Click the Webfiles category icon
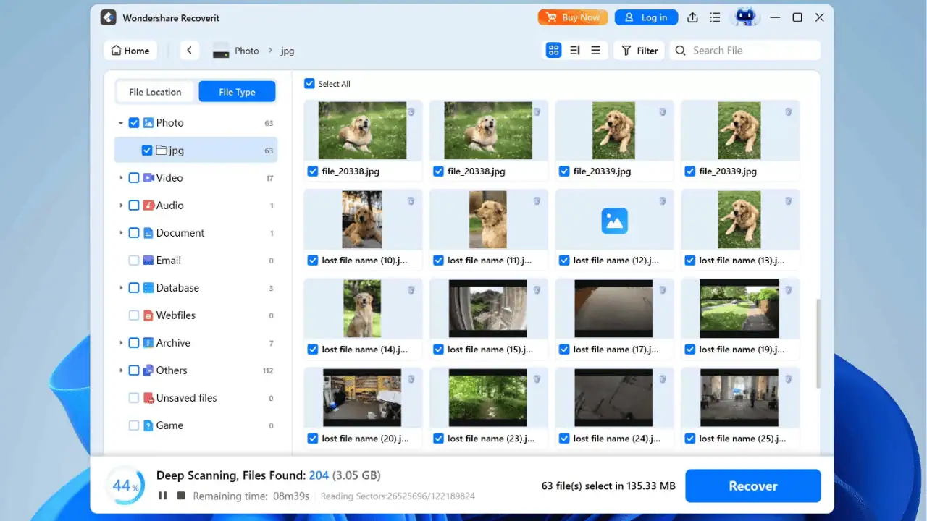 click(148, 315)
